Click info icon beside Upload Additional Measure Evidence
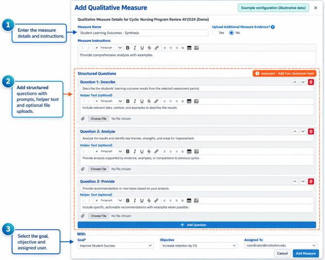 pos(273,27)
